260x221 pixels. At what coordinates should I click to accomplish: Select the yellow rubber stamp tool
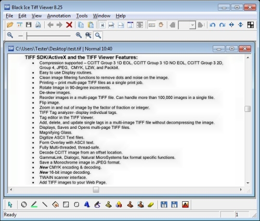click(x=108, y=205)
